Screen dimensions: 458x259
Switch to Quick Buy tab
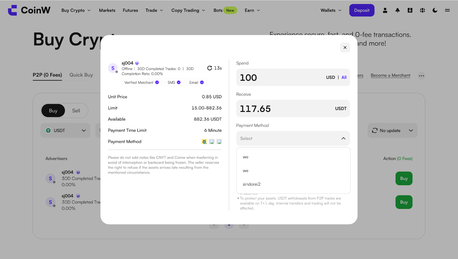coord(81,75)
